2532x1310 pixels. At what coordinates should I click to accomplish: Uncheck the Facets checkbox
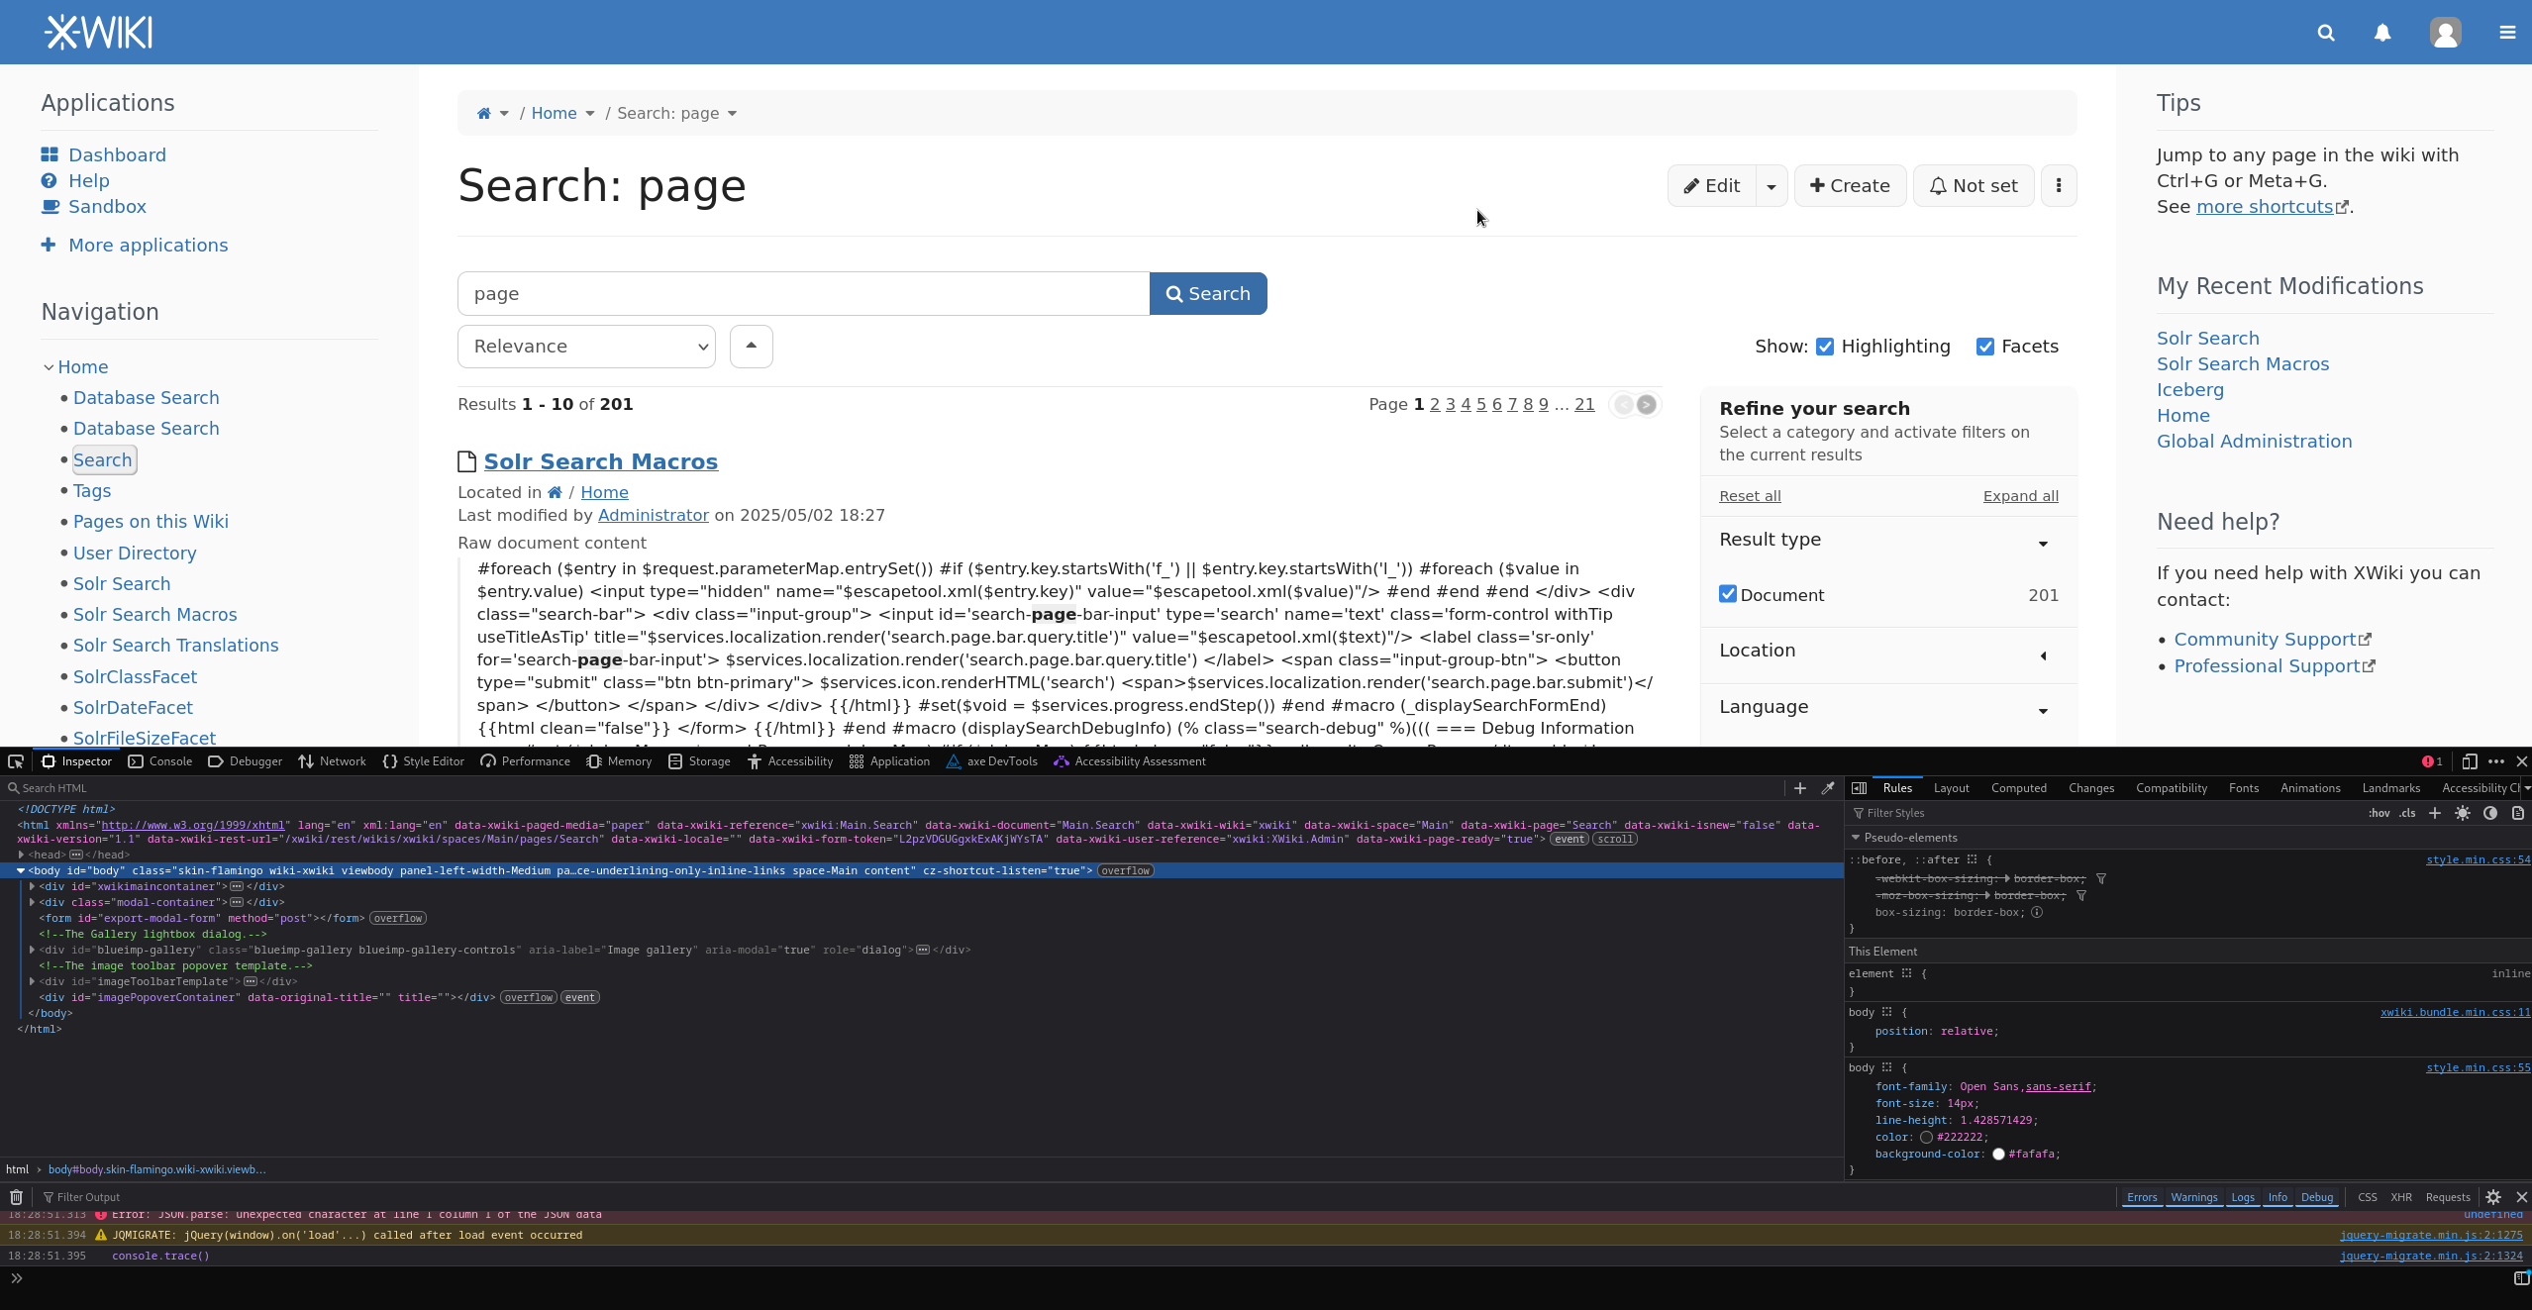point(1985,347)
